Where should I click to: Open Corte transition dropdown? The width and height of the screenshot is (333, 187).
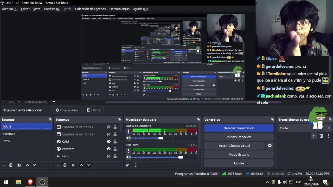pos(305,128)
